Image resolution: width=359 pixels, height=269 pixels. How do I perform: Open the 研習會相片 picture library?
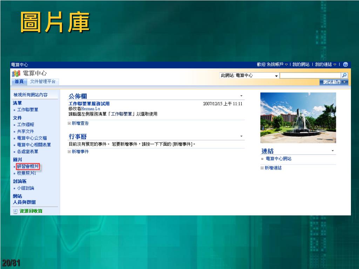click(28, 166)
